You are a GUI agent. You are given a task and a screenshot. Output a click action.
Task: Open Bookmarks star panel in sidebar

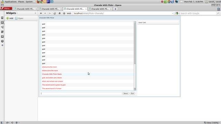click(x=2, y=18)
